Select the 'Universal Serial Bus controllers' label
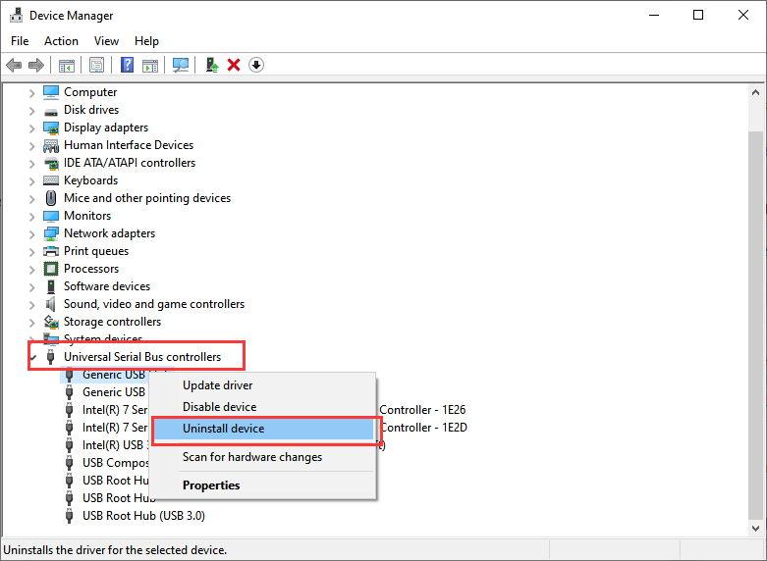The height and width of the screenshot is (561, 767). click(x=142, y=357)
